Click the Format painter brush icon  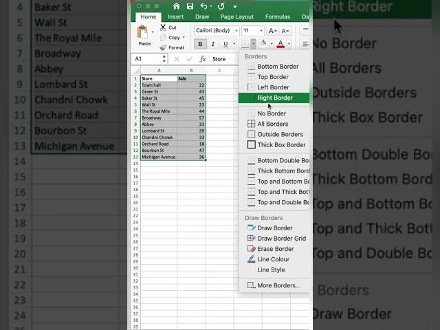[163, 47]
